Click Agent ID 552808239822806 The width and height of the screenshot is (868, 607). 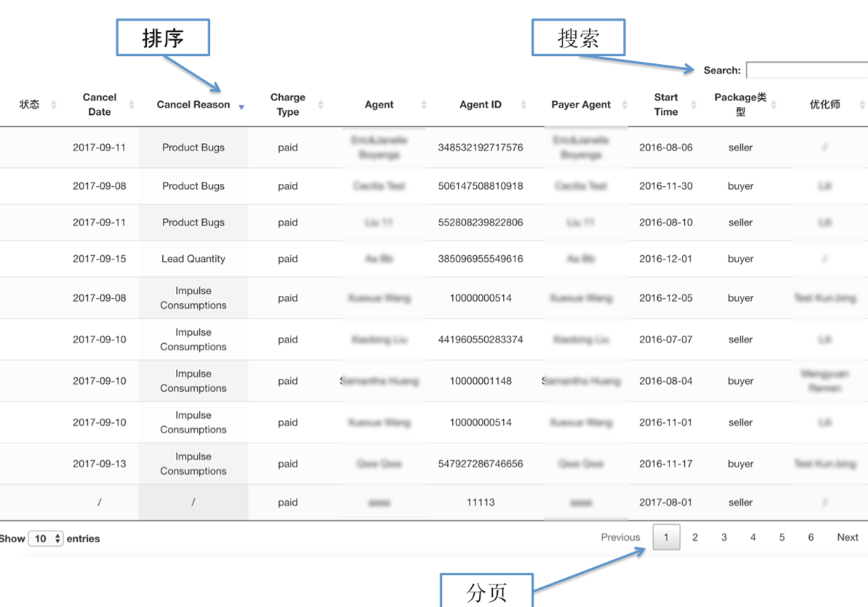481,222
